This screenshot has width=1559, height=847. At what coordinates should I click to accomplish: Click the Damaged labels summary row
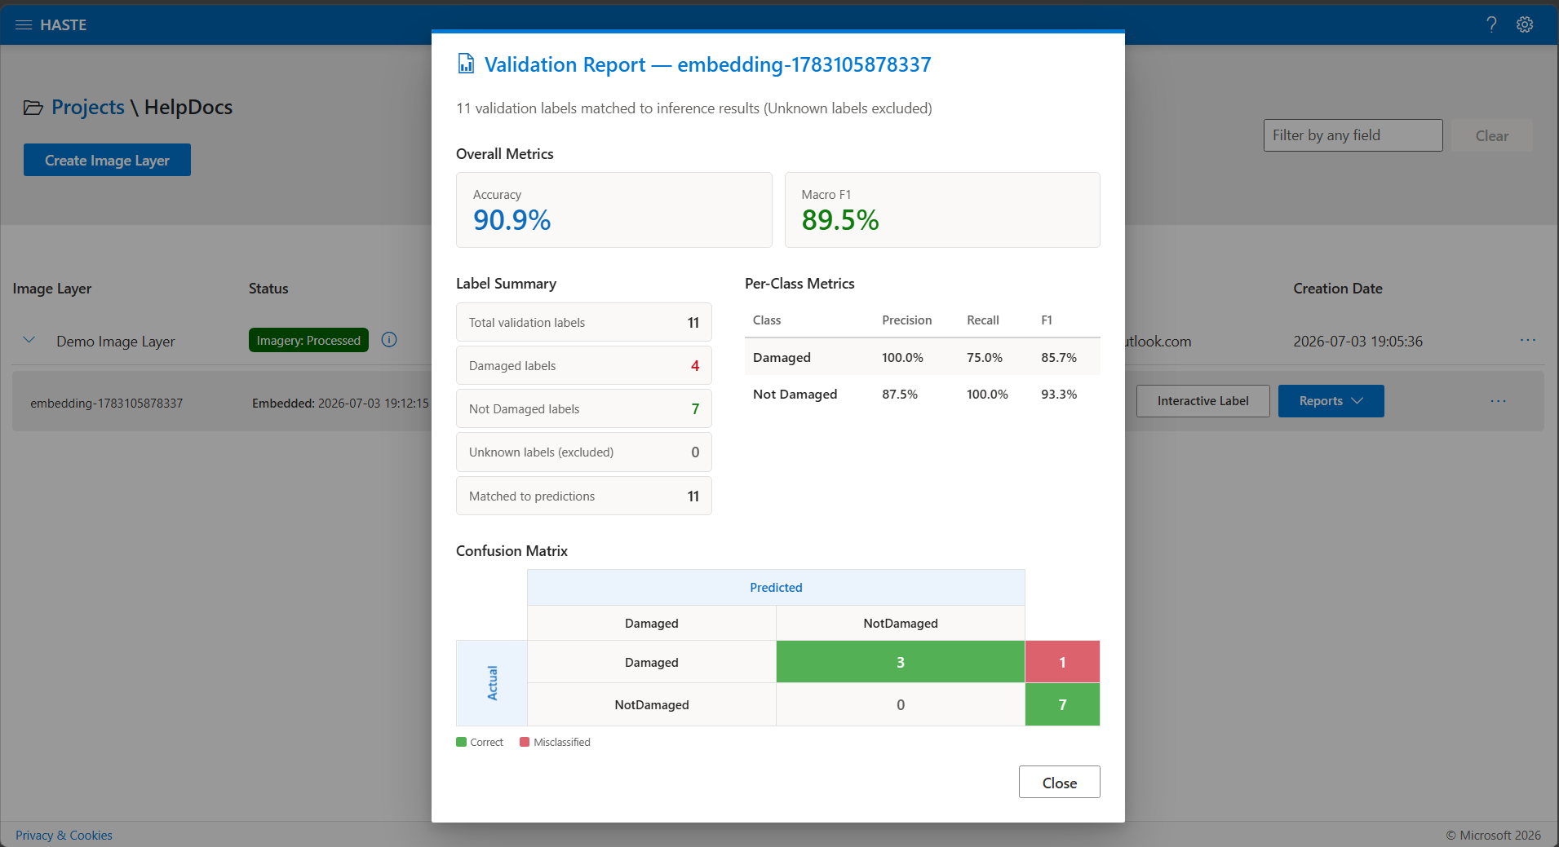click(584, 365)
